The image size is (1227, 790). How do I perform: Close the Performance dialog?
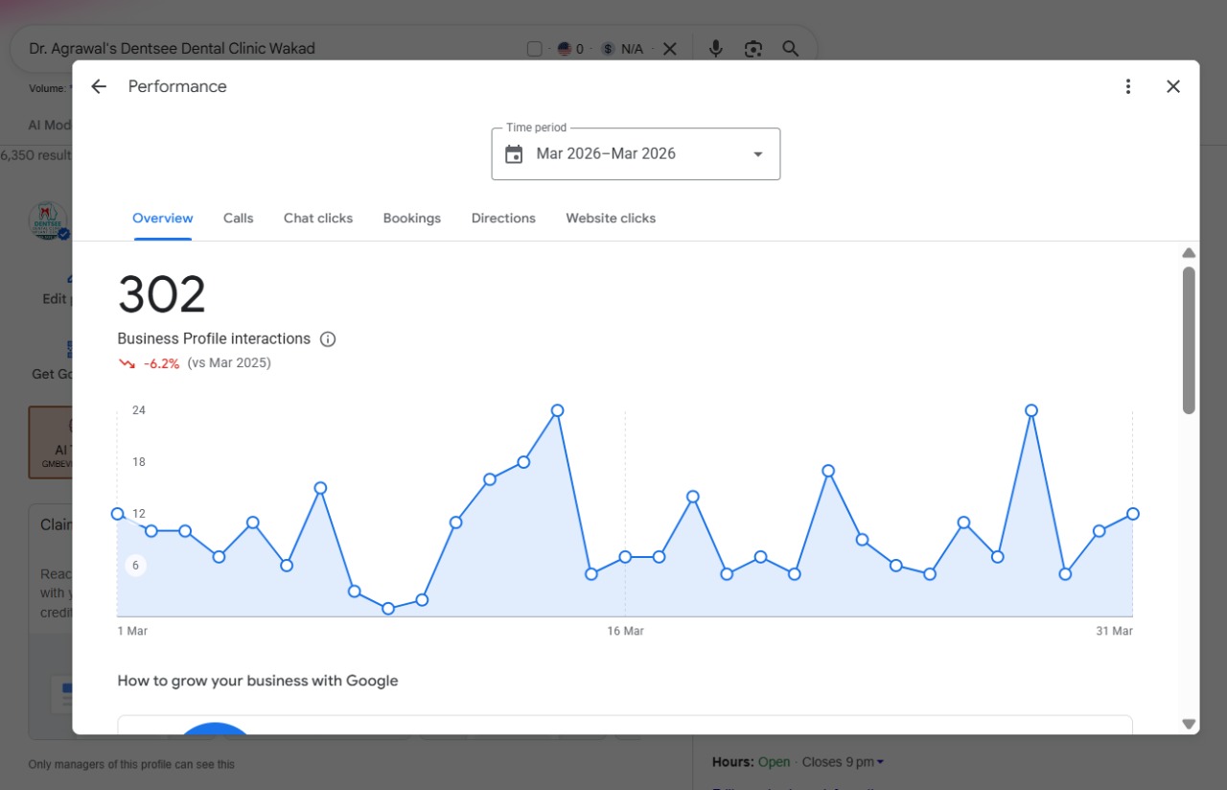click(1173, 86)
